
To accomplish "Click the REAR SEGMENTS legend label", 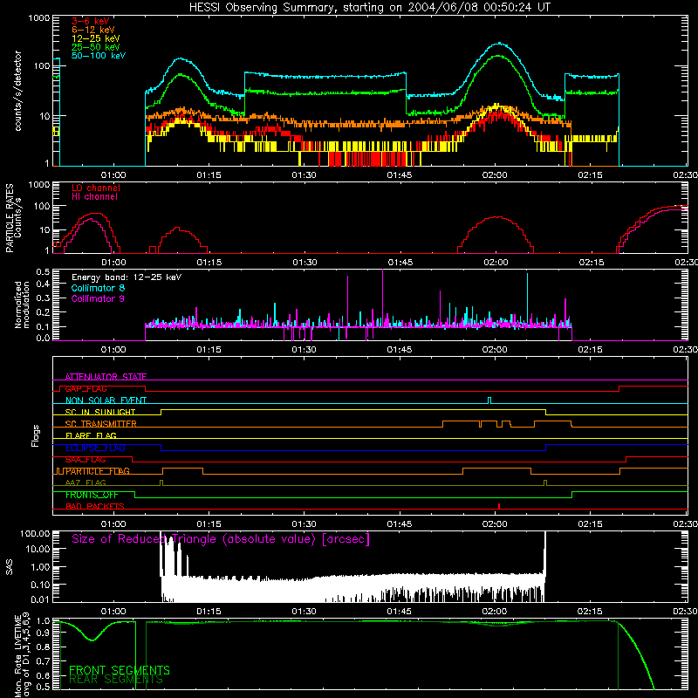I will 116,680.
